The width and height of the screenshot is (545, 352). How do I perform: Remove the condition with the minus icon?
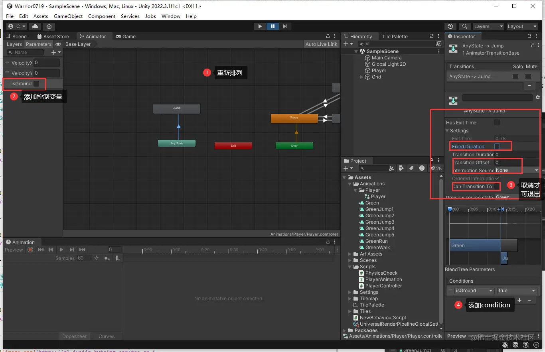click(529, 300)
